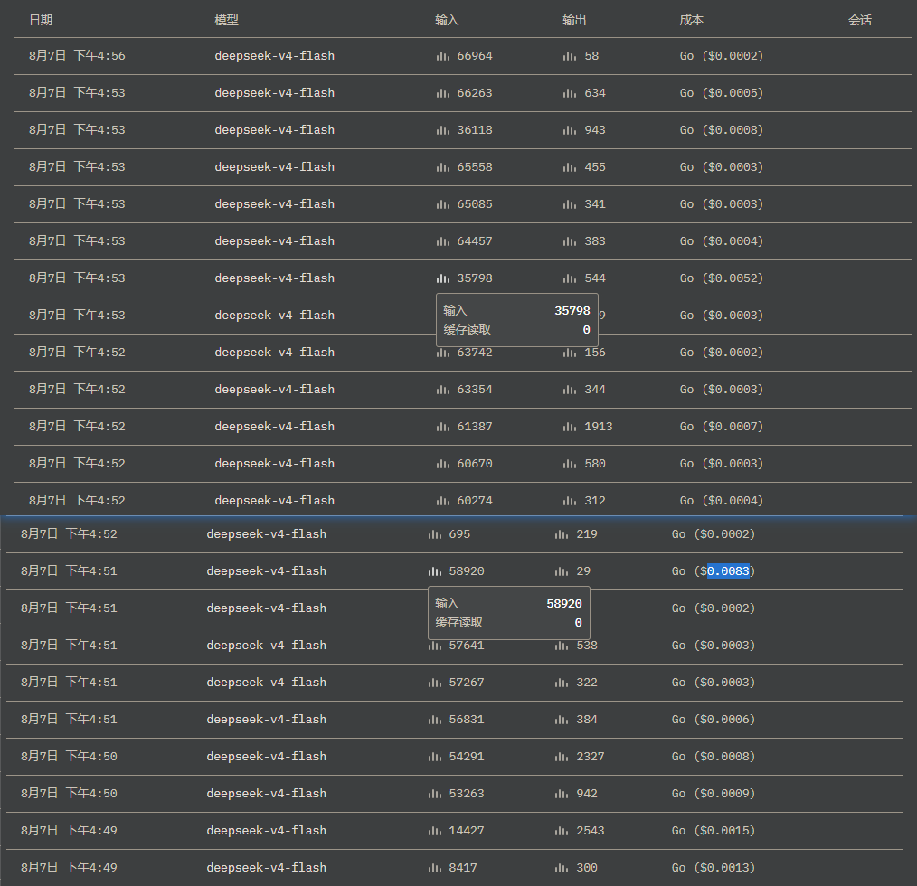Click tooltip 输入 label showing 58920
917x886 pixels.
point(447,603)
